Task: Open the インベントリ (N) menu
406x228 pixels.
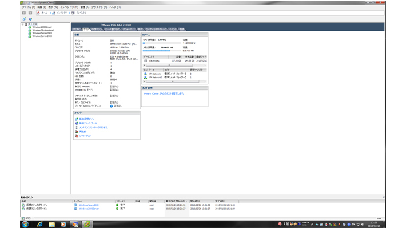Action: [x=69, y=7]
